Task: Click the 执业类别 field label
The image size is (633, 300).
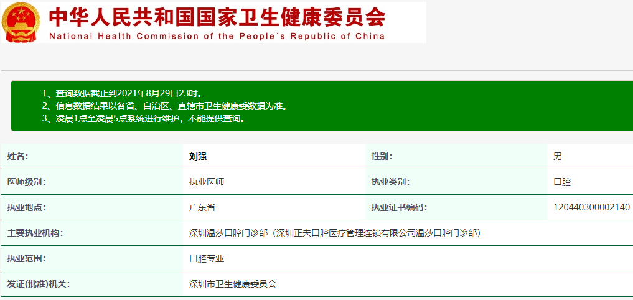Action: click(x=390, y=182)
